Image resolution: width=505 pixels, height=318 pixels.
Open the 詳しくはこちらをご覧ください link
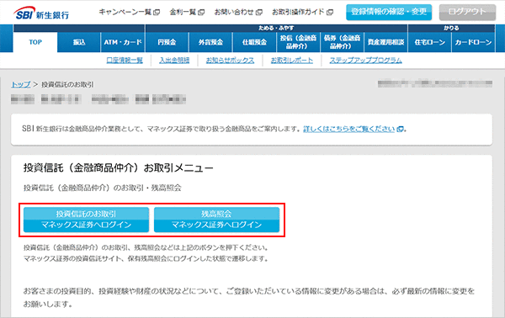coord(348,129)
